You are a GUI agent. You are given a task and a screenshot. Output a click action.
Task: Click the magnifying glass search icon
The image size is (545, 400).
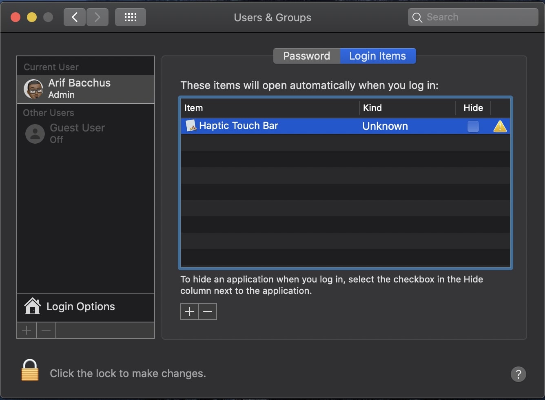pos(417,17)
